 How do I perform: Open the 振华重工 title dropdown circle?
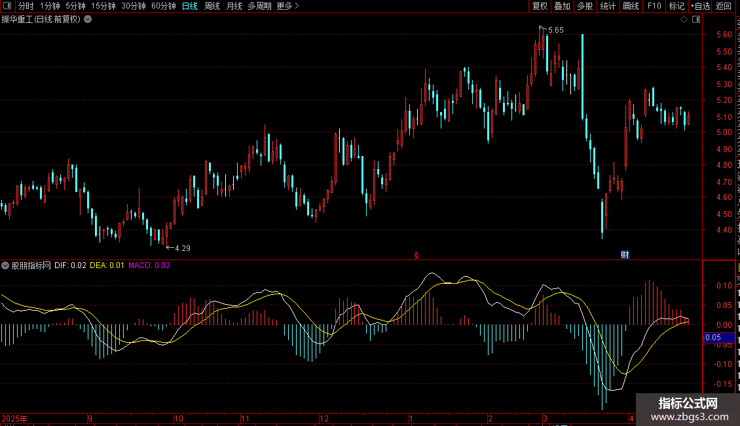[88, 20]
